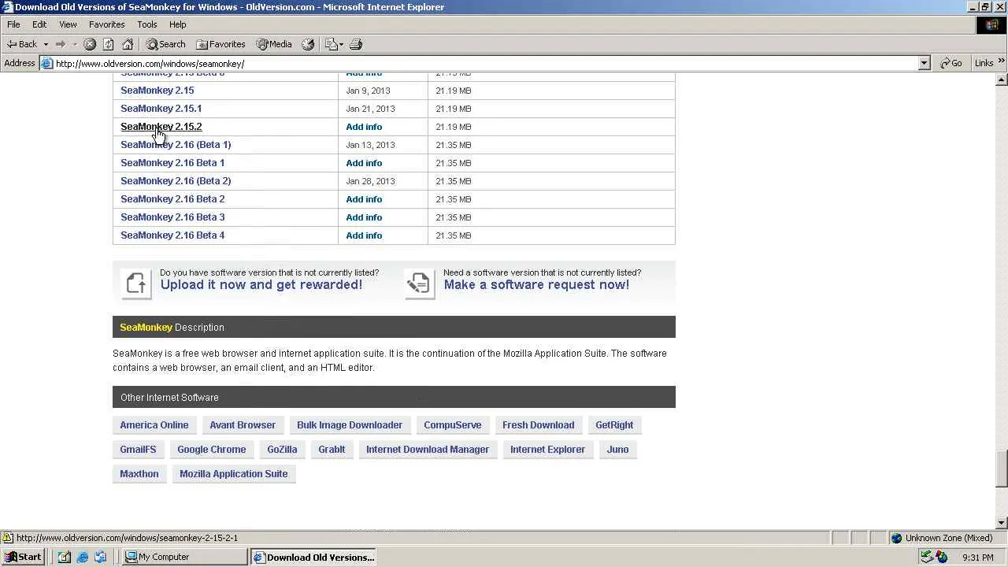
Task: Click the Safely Remove Hardware tray icon
Action: coord(927,558)
